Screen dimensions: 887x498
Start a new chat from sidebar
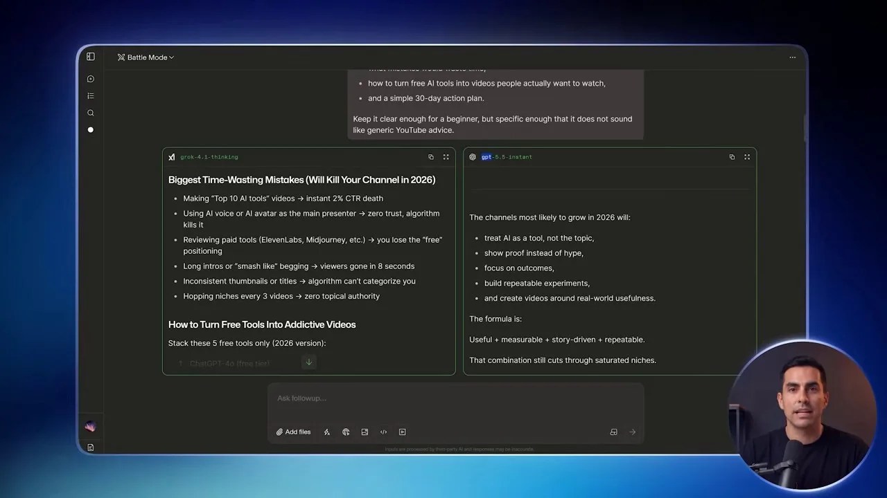pos(91,79)
